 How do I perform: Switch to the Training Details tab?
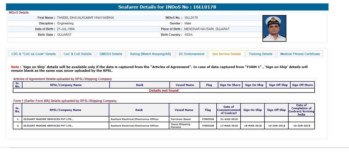click(260, 54)
